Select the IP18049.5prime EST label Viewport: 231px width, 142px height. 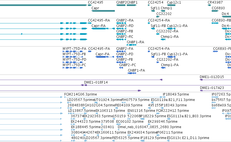(176, 94)
